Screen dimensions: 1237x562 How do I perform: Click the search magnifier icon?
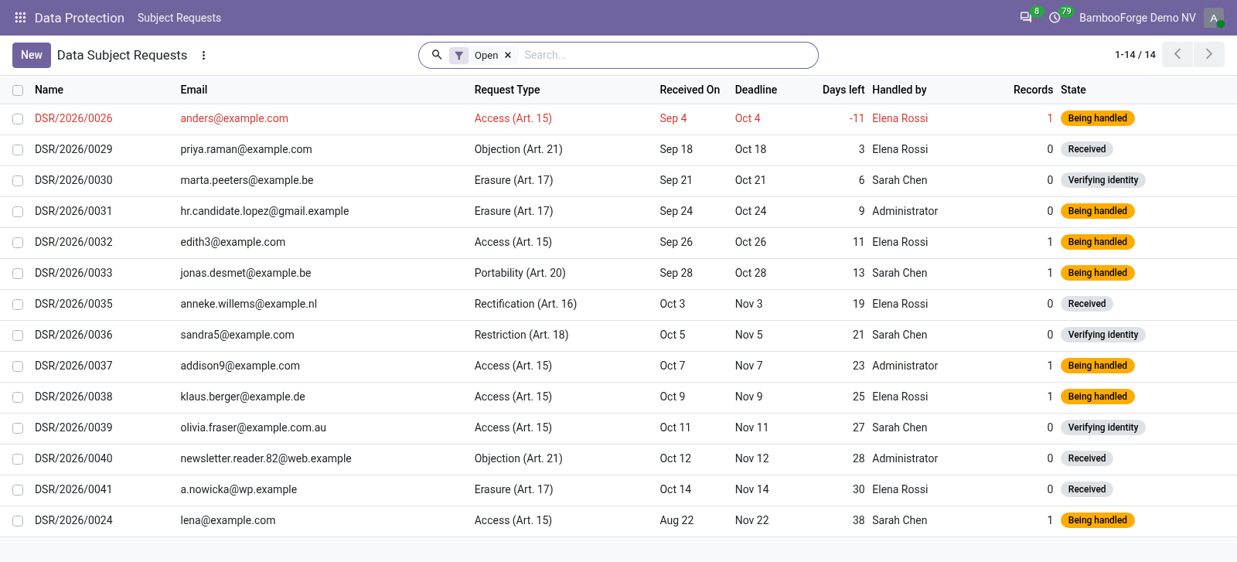[x=437, y=55]
